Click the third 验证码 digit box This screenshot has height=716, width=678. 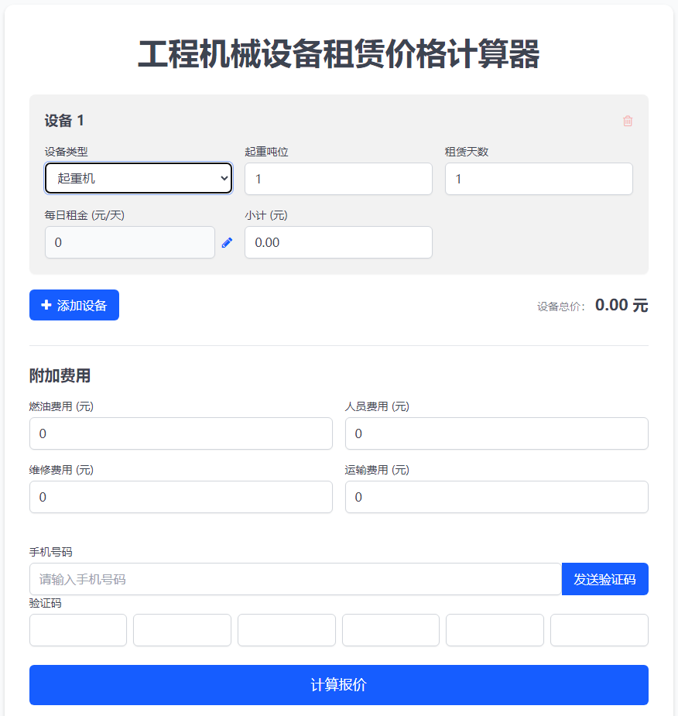[286, 630]
